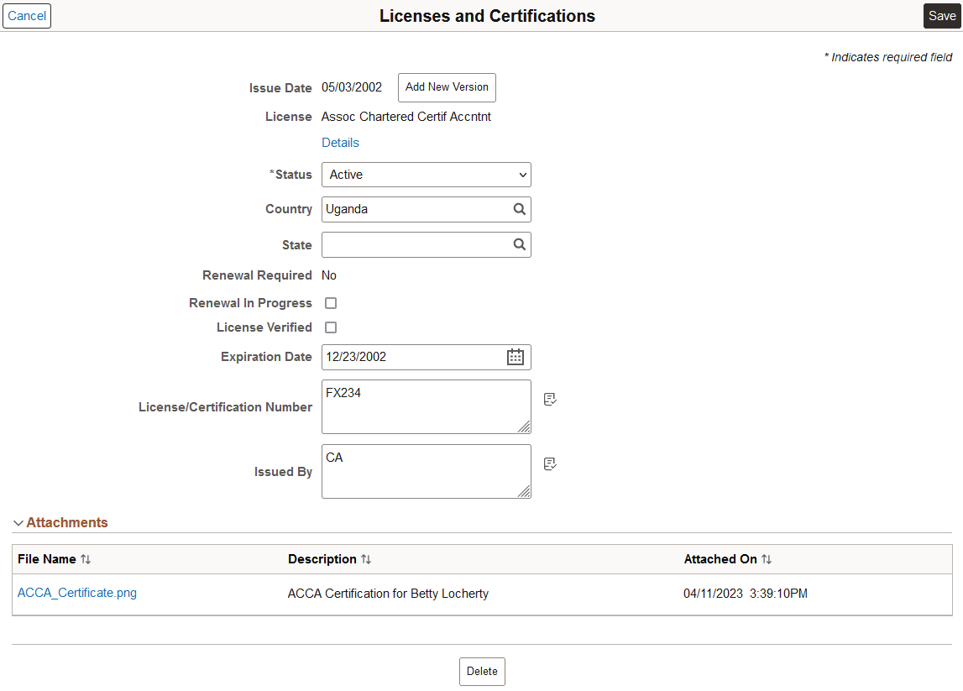Screen dimensions: 963x691
Task: Open the State lookup search icon
Action: (x=519, y=244)
